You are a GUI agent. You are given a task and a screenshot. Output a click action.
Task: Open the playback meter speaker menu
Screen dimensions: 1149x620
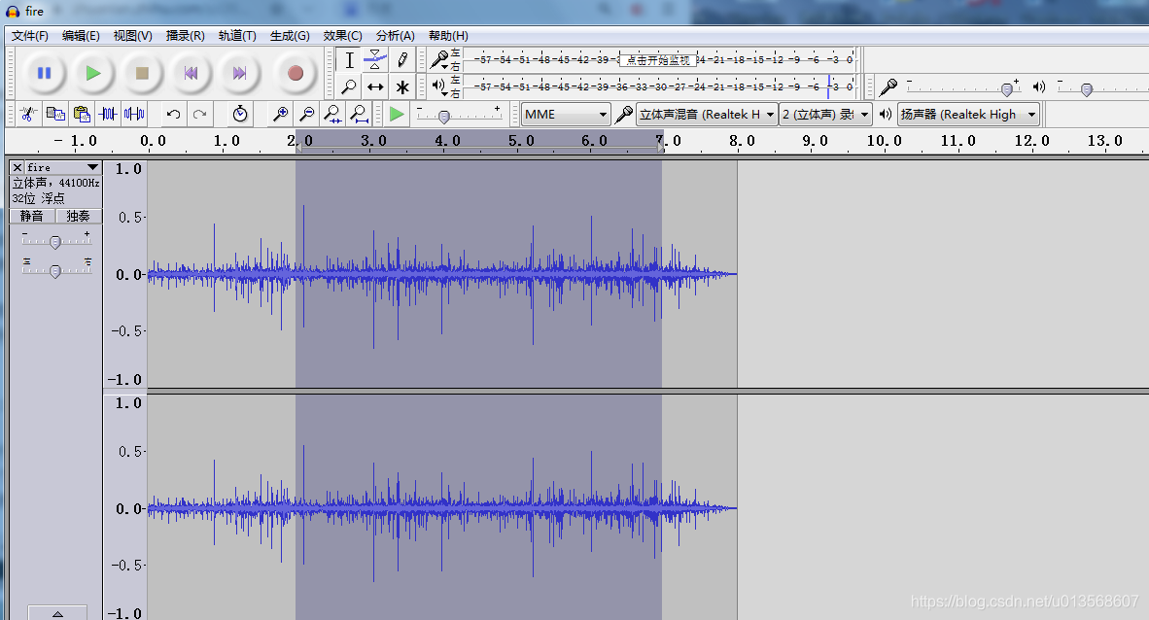click(439, 86)
